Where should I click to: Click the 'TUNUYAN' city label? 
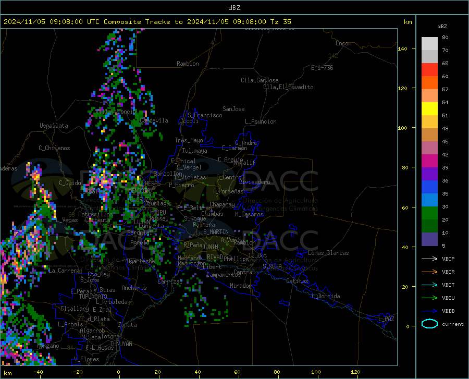(x=121, y=344)
